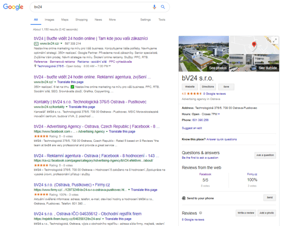The width and height of the screenshot is (282, 226).
Task: Open the bV24 s.r.o. Firmy.cz result
Action: click(72, 185)
